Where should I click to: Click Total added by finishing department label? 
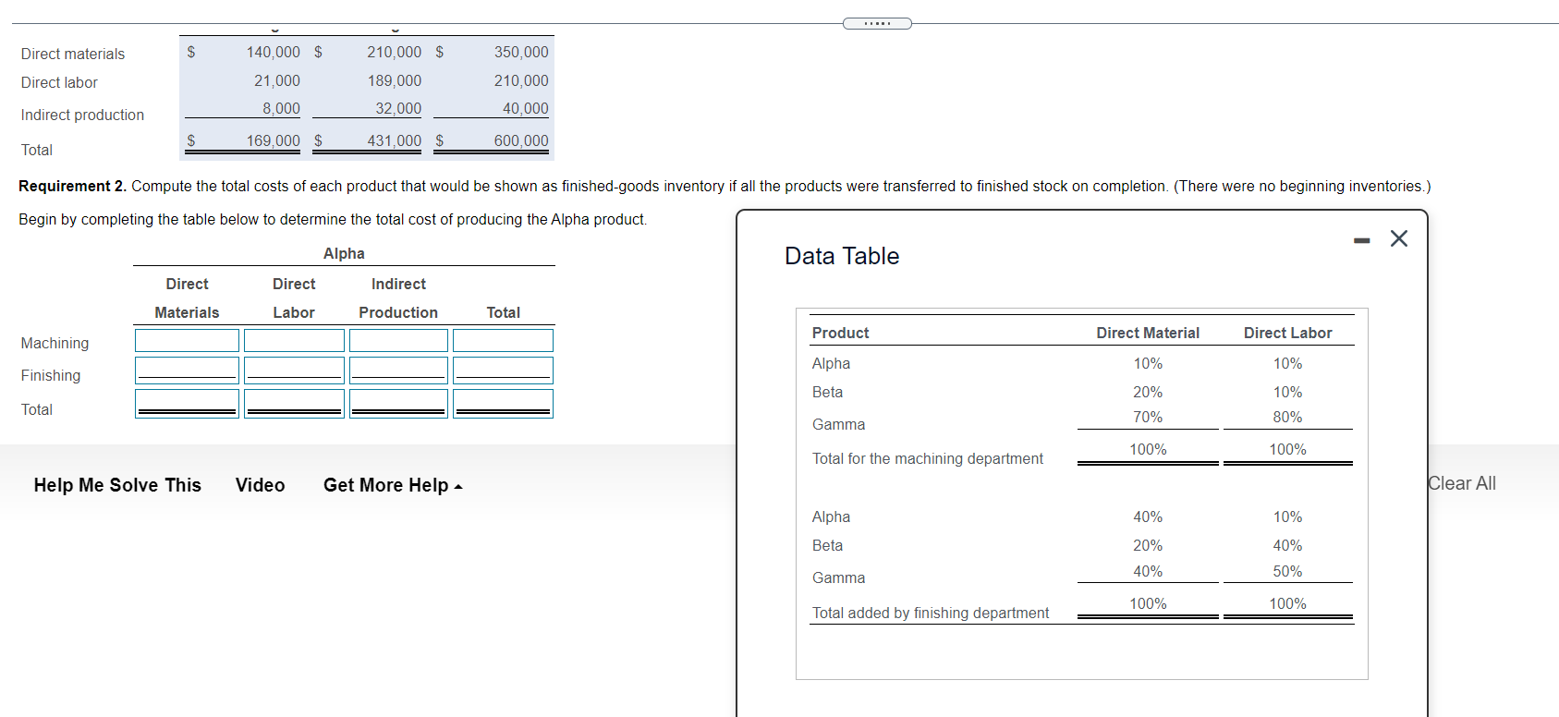931,614
